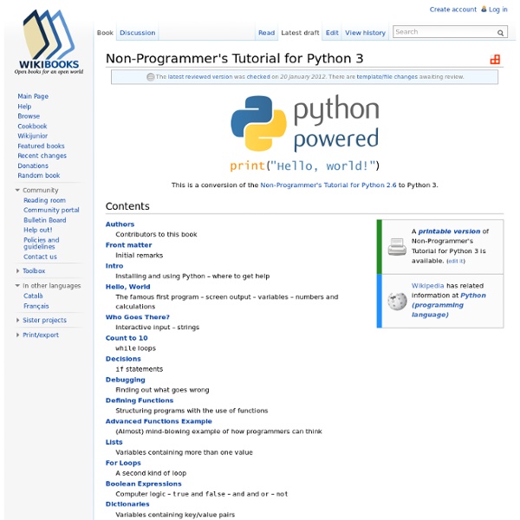Click the Create account link
This screenshot has height=520, width=520.
452,10
